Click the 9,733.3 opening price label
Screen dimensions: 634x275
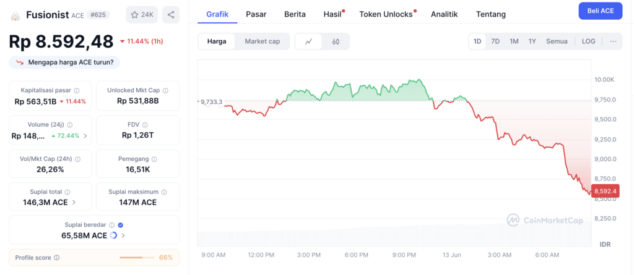pyautogui.click(x=212, y=102)
